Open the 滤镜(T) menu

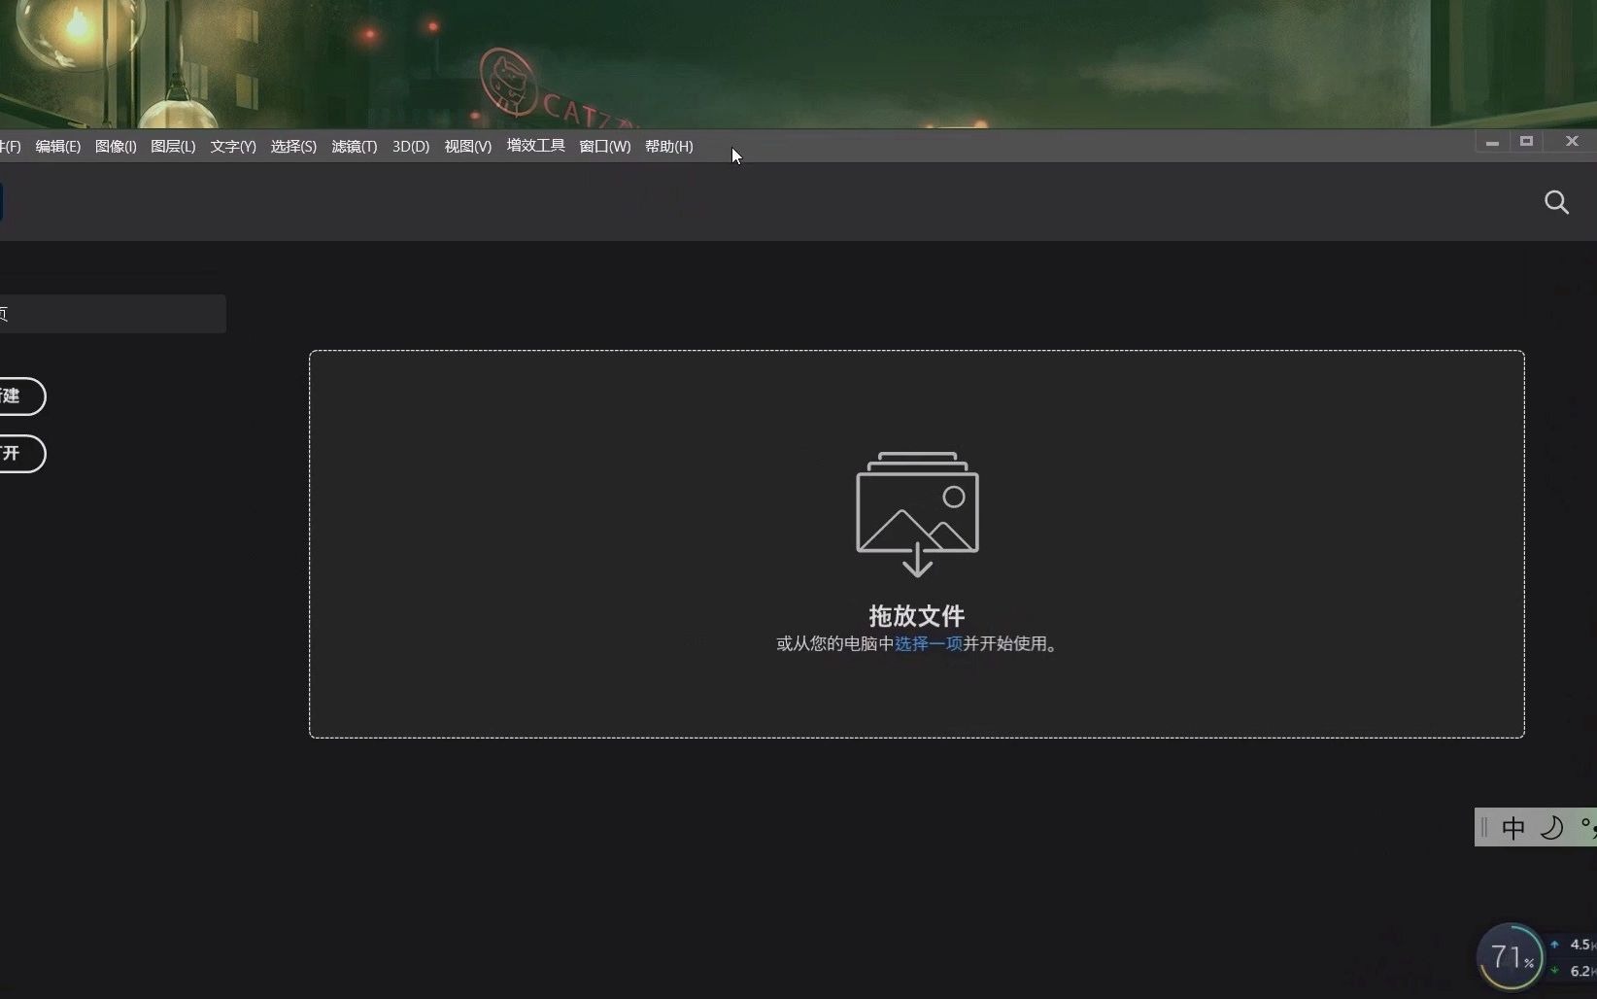pyautogui.click(x=353, y=146)
